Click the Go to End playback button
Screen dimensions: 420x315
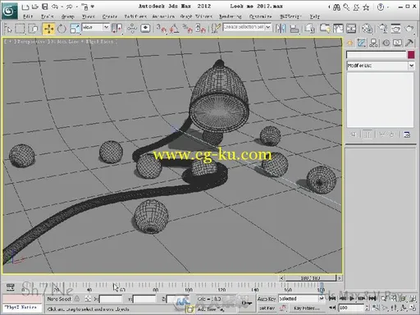click(x=372, y=299)
